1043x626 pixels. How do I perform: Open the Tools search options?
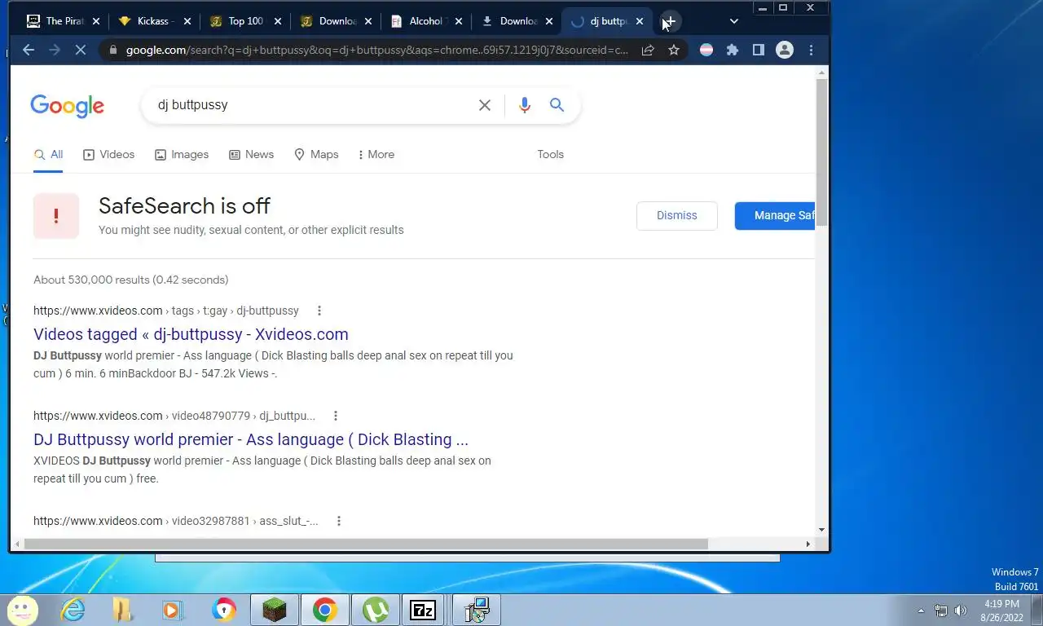coord(550,154)
